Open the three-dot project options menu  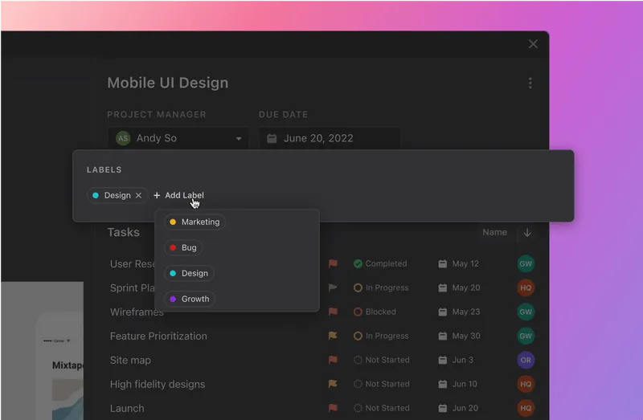click(x=530, y=83)
